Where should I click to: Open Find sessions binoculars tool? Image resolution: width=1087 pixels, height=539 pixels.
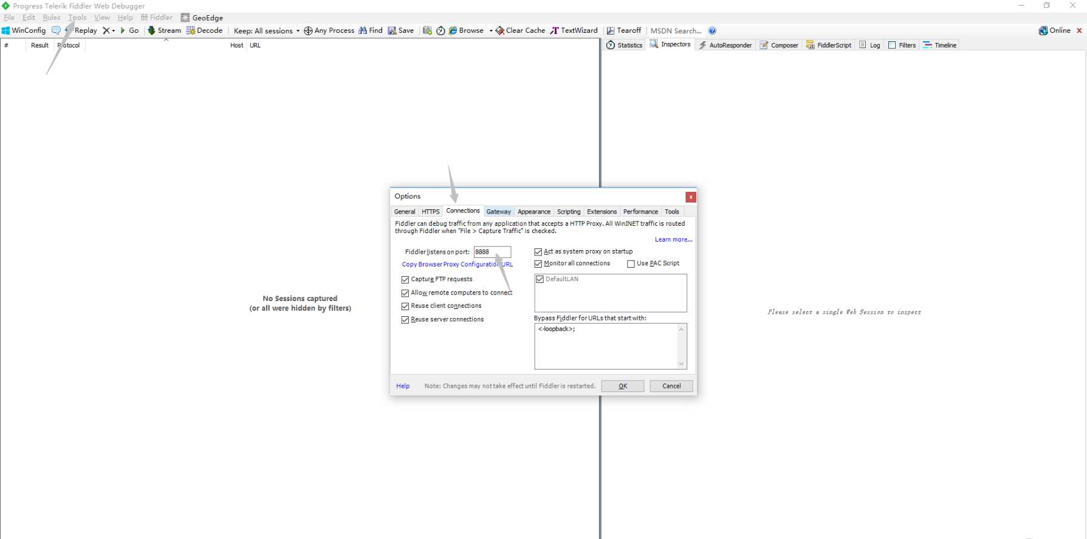click(371, 30)
